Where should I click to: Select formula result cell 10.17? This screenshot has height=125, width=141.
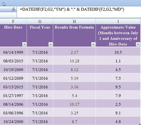pyautogui.click(x=74, y=104)
